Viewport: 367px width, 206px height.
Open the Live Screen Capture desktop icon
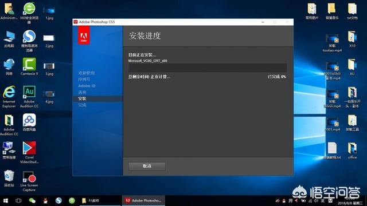29,181
